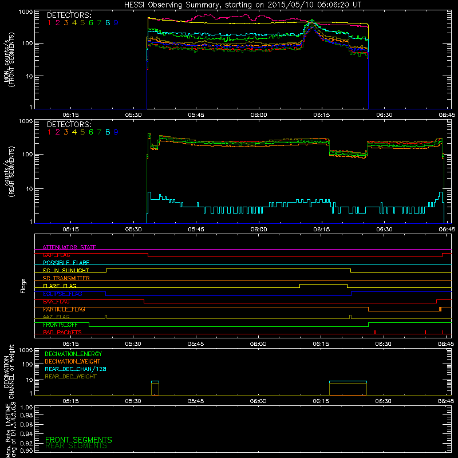Click the FLARE_FLAG label
The image size is (458, 458).
coord(60,286)
